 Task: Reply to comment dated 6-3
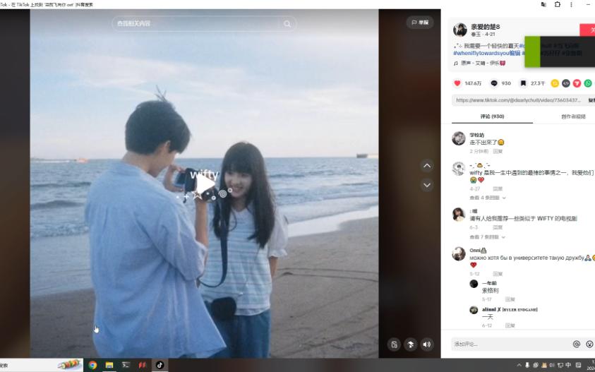click(498, 227)
